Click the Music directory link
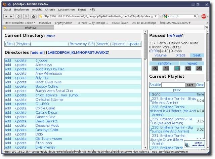 (51, 36)
